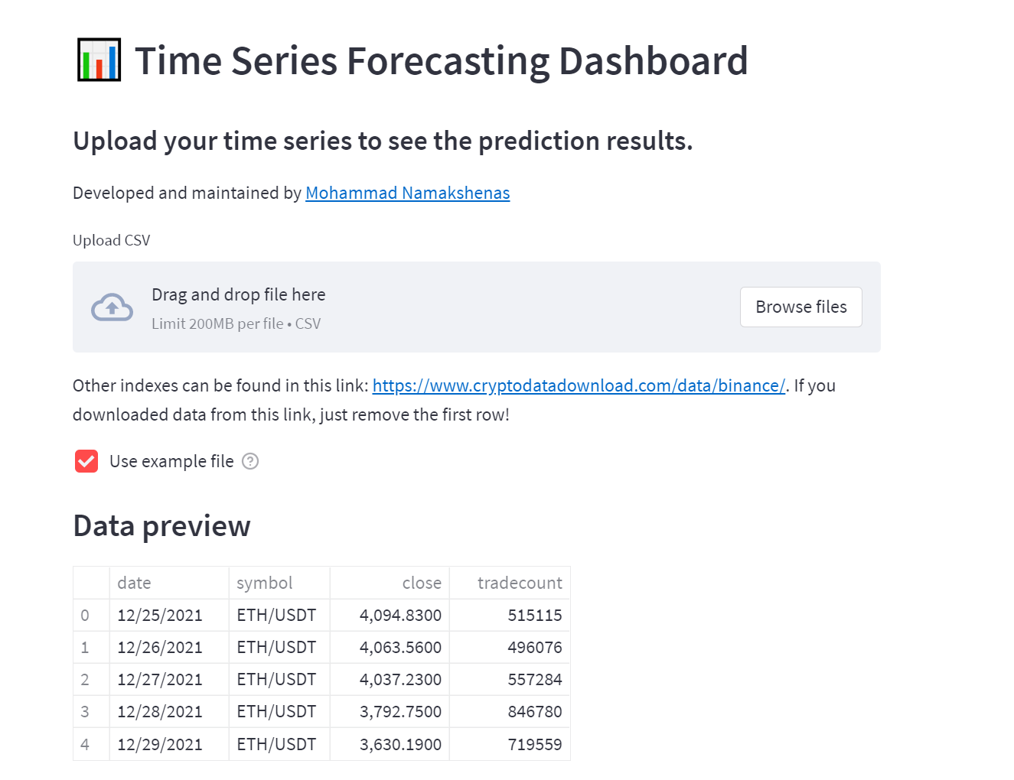Open the Mohammad Namakshenas link
The height and width of the screenshot is (780, 1014).
(407, 193)
